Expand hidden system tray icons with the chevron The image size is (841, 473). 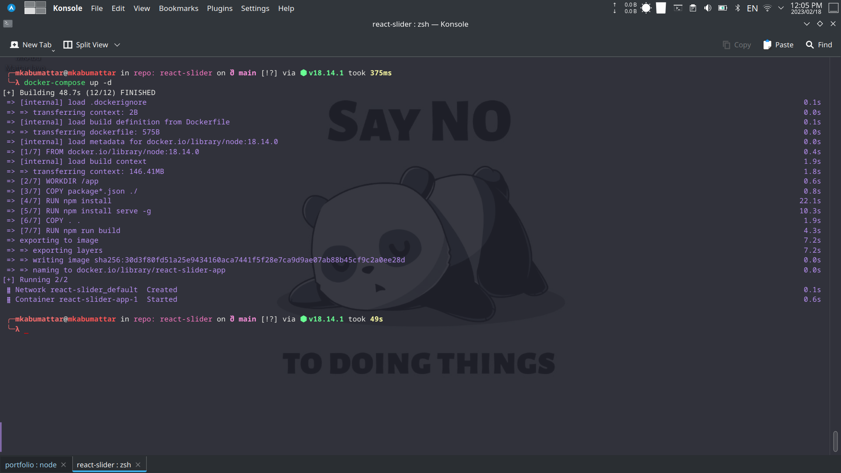click(781, 7)
